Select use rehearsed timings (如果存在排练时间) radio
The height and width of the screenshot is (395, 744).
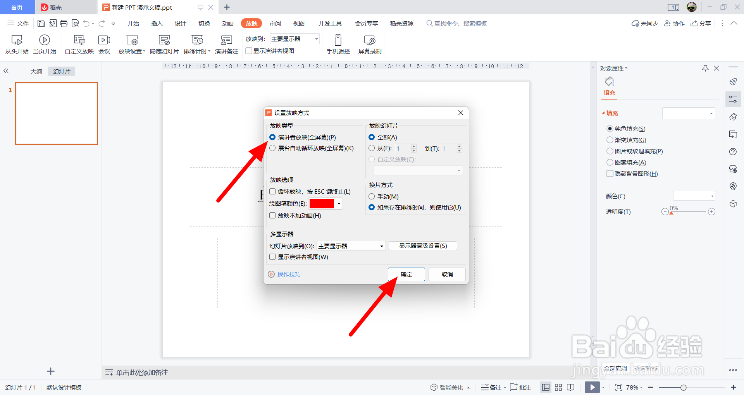[372, 207]
